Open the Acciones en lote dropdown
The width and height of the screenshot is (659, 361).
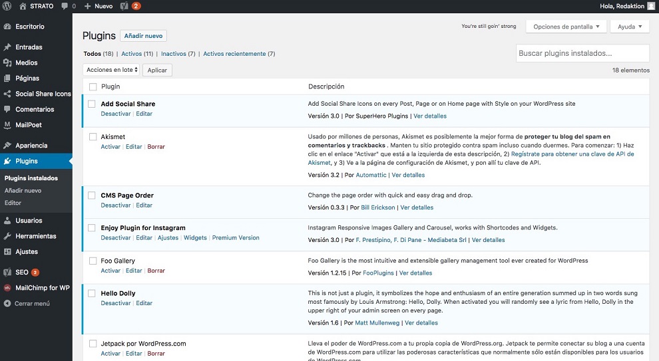click(111, 70)
